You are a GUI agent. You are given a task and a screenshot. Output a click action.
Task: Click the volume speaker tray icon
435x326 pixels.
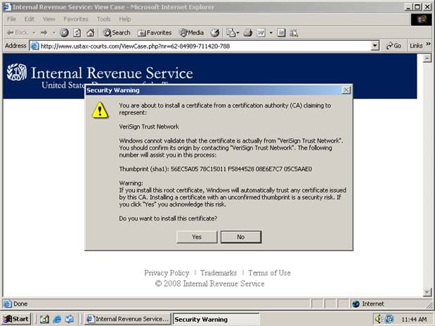coord(378,319)
